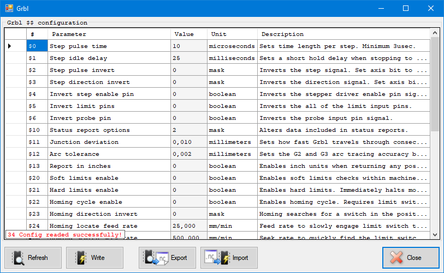
Task: Select the $0 row number cell
Action: click(x=37, y=46)
